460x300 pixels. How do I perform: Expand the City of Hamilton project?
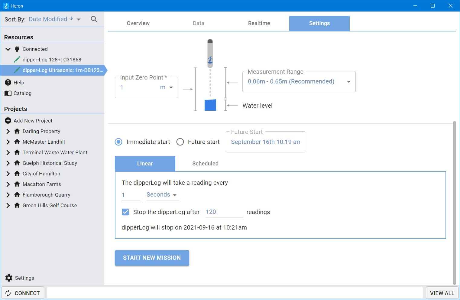(x=8, y=174)
